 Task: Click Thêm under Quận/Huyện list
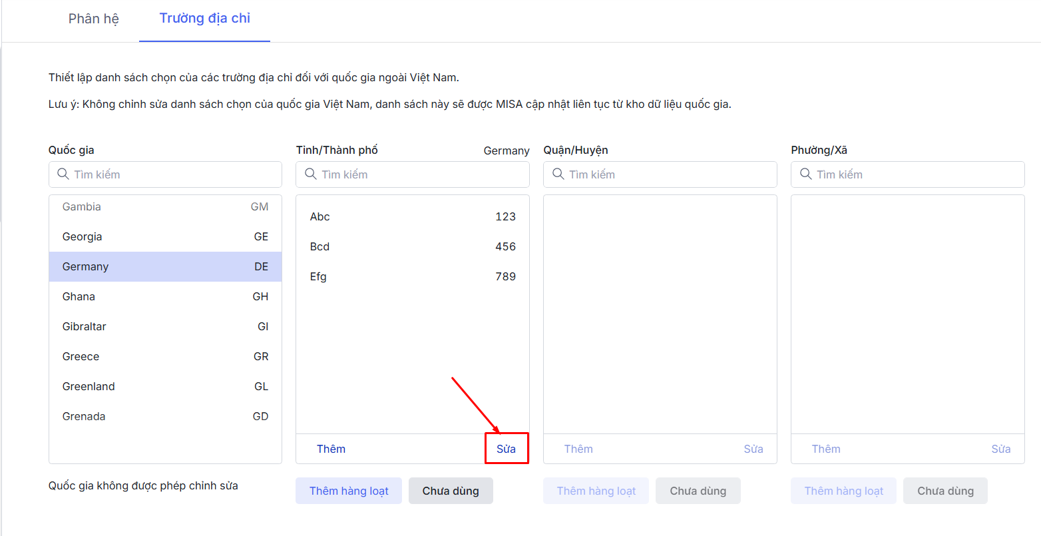pos(578,449)
